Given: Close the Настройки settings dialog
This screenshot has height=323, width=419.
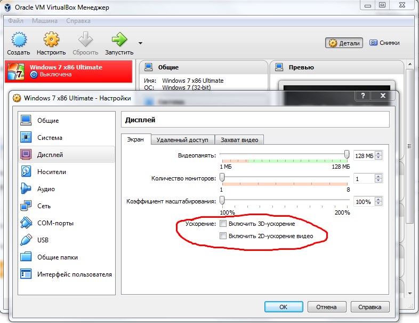Looking at the screenshot, I should point(383,96).
